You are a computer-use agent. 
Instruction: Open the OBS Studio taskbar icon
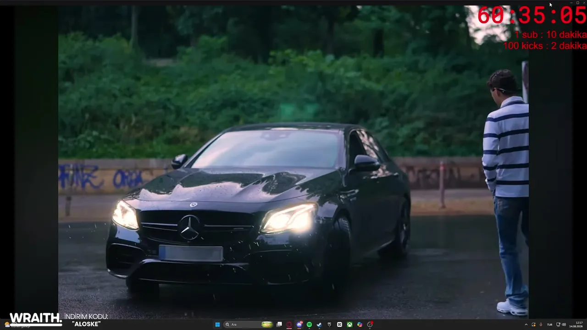(370, 324)
